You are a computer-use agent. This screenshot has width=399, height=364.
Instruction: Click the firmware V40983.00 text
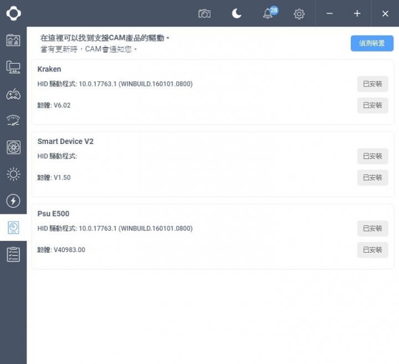(61, 250)
